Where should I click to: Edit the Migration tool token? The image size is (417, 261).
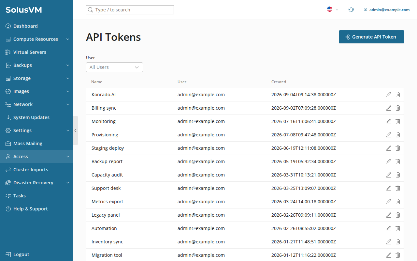(388, 255)
